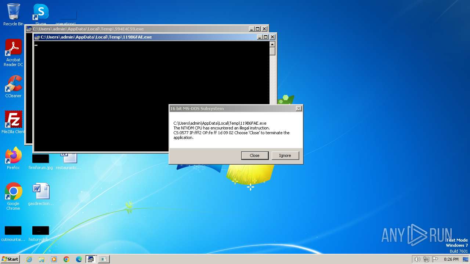Launch Acrobat Reader DC from desktop
The width and height of the screenshot is (470, 264).
pyautogui.click(x=13, y=53)
